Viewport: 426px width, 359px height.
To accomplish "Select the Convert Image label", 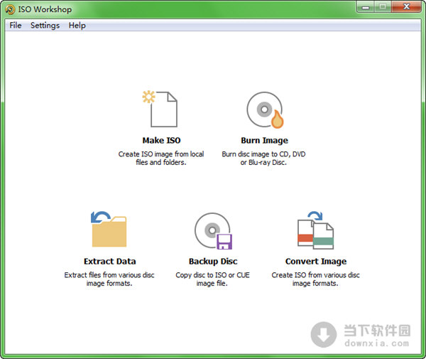I will click(x=316, y=262).
